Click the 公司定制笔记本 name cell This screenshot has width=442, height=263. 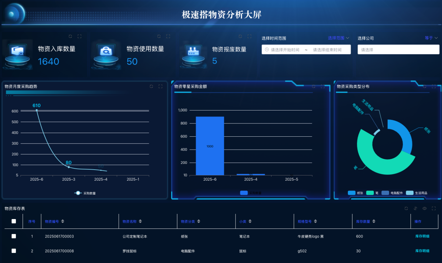[135, 236]
